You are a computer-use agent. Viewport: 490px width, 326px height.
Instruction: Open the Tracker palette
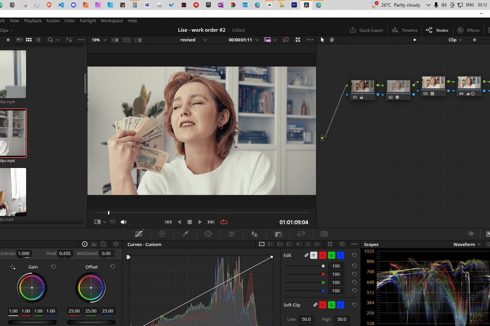232,234
